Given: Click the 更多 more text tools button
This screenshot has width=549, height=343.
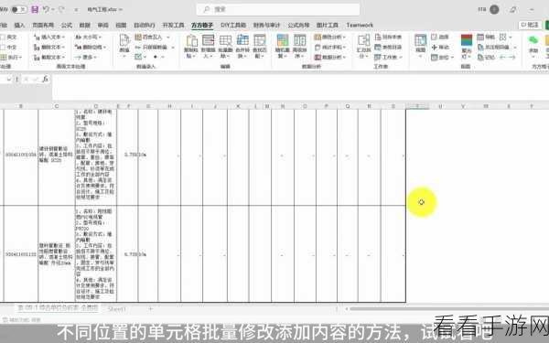Looking at the screenshot, I should [x=86, y=57].
